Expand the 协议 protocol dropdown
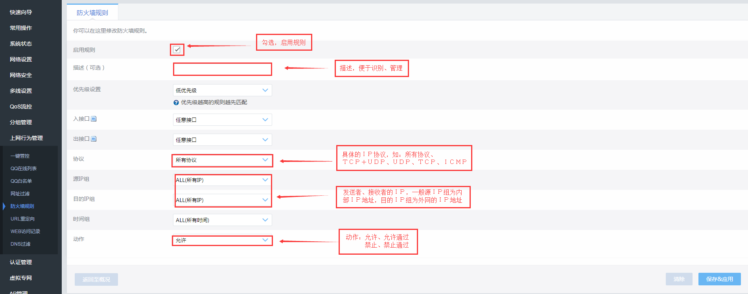The height and width of the screenshot is (294, 748). click(x=222, y=160)
